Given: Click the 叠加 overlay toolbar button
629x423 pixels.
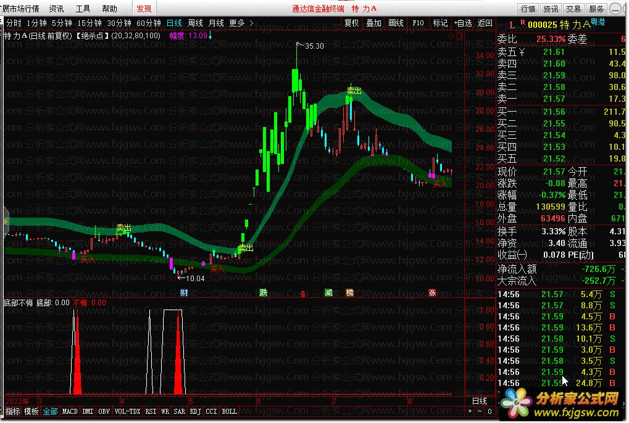Looking at the screenshot, I should pyautogui.click(x=373, y=23).
